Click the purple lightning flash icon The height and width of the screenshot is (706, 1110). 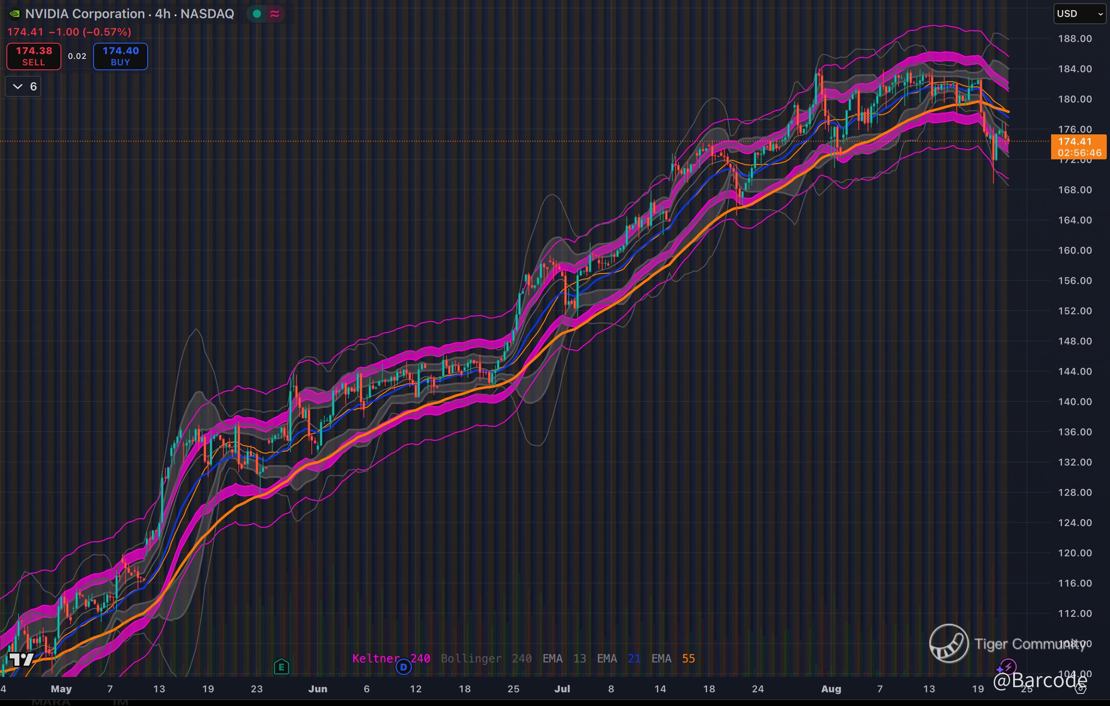point(1008,667)
